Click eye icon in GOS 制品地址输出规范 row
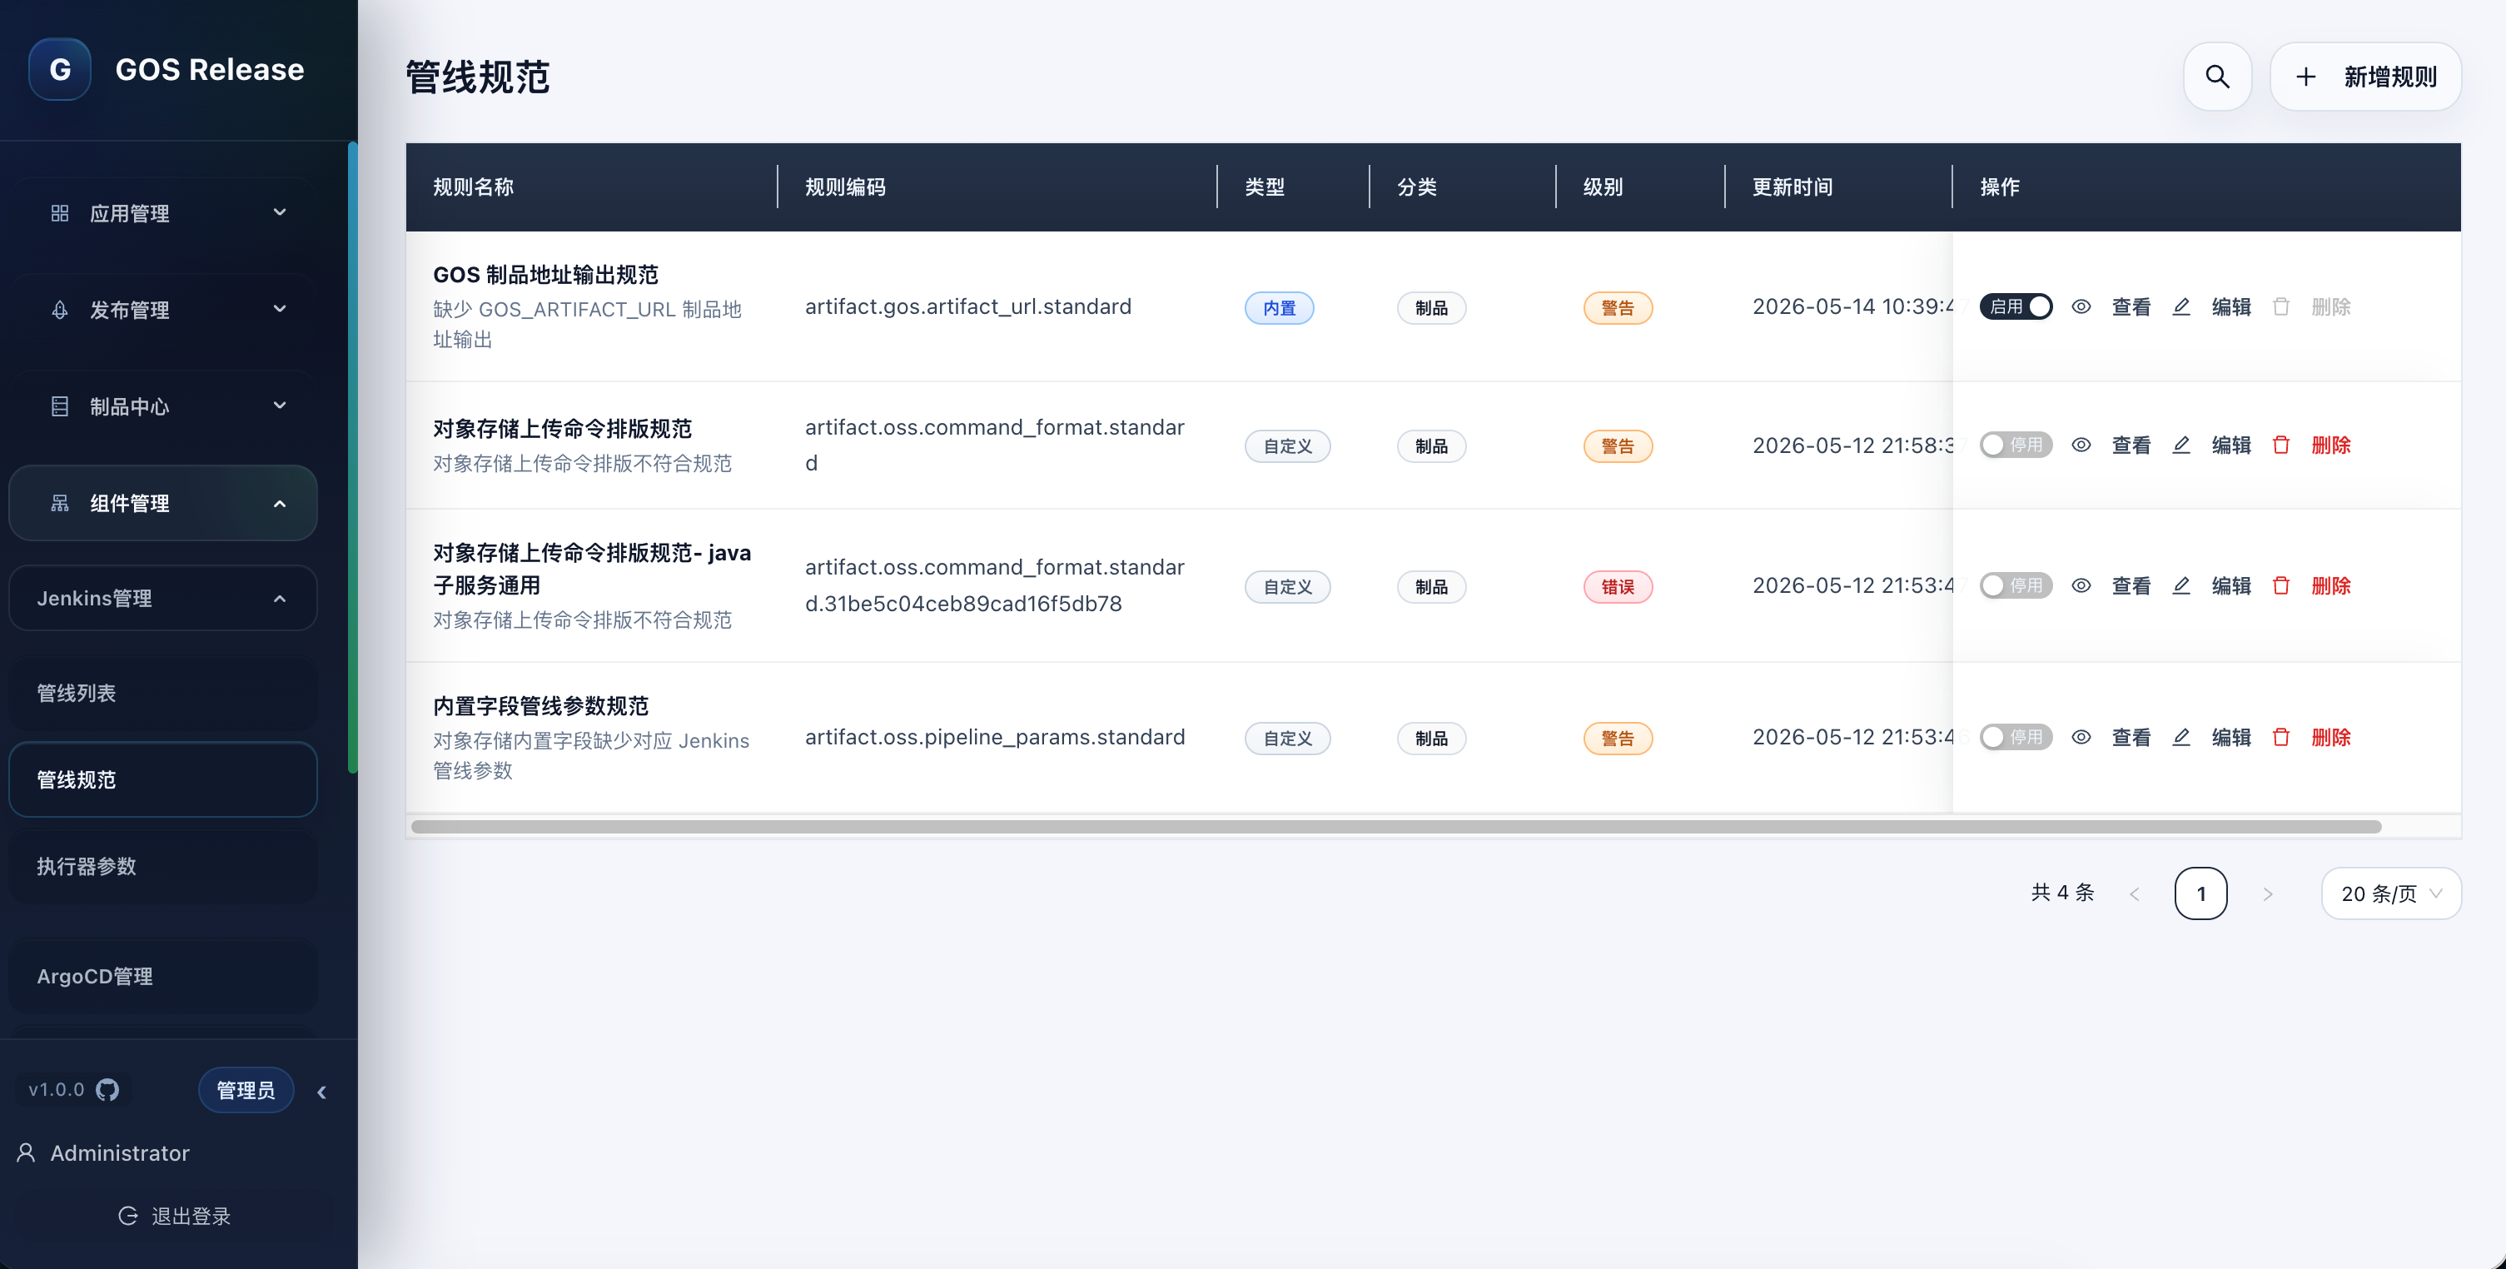Screen dimensions: 2506x1269 pyautogui.click(x=2081, y=306)
